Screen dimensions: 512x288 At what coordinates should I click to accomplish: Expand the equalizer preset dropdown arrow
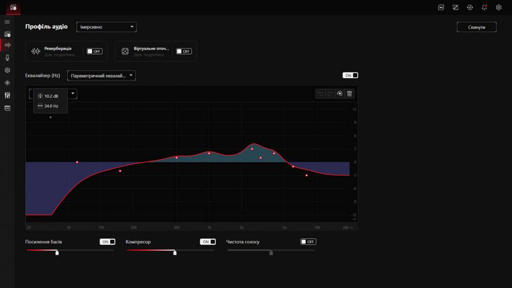(x=73, y=94)
